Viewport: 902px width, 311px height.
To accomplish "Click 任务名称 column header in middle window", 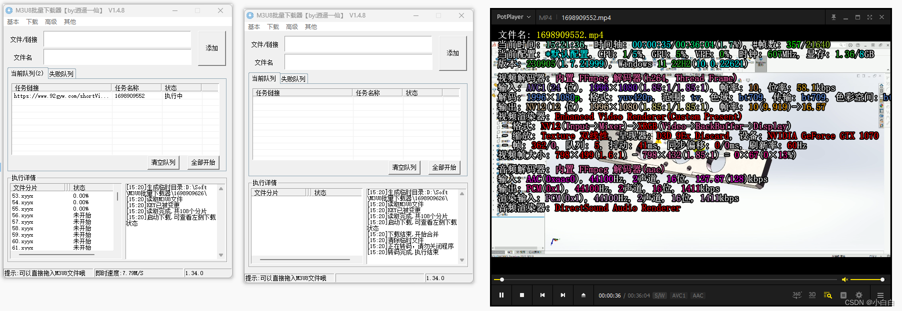I will [x=378, y=93].
